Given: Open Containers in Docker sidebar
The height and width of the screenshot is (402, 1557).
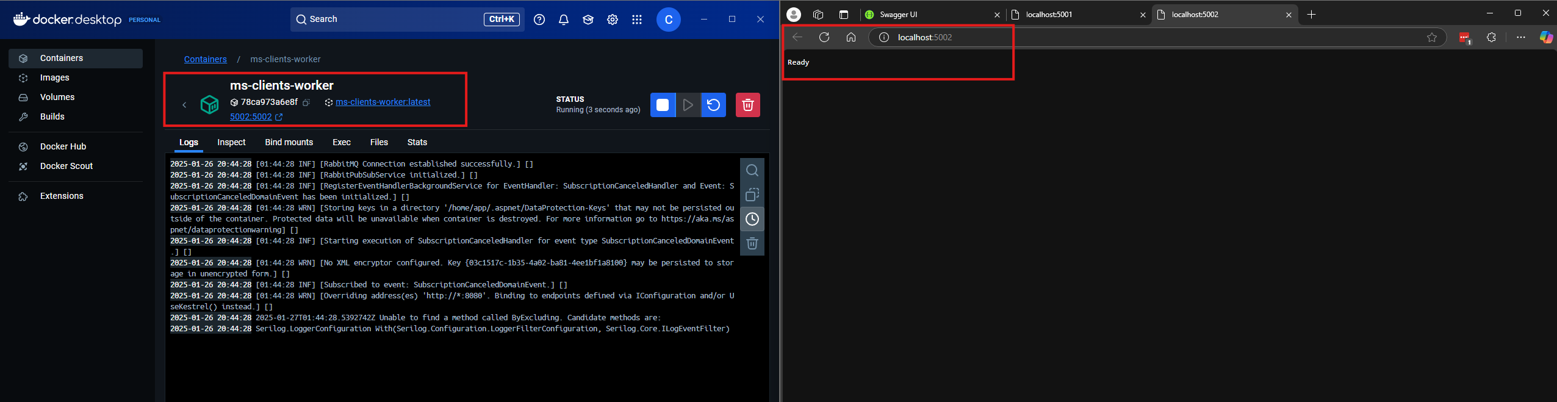Looking at the screenshot, I should (x=76, y=58).
